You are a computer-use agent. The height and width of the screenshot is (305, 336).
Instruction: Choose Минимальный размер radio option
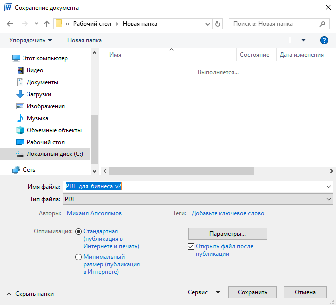78,257
